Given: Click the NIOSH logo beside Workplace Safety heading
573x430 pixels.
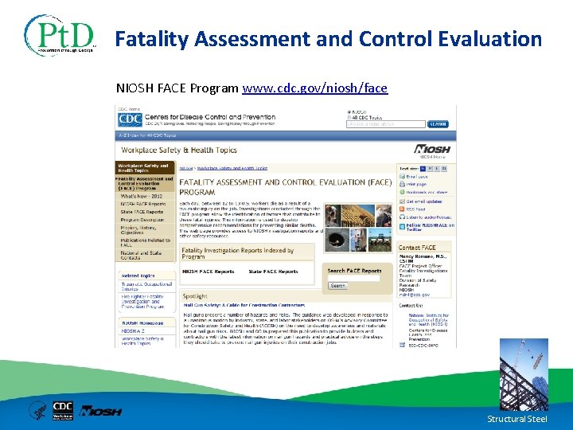Looking at the screenshot, I should [432, 149].
